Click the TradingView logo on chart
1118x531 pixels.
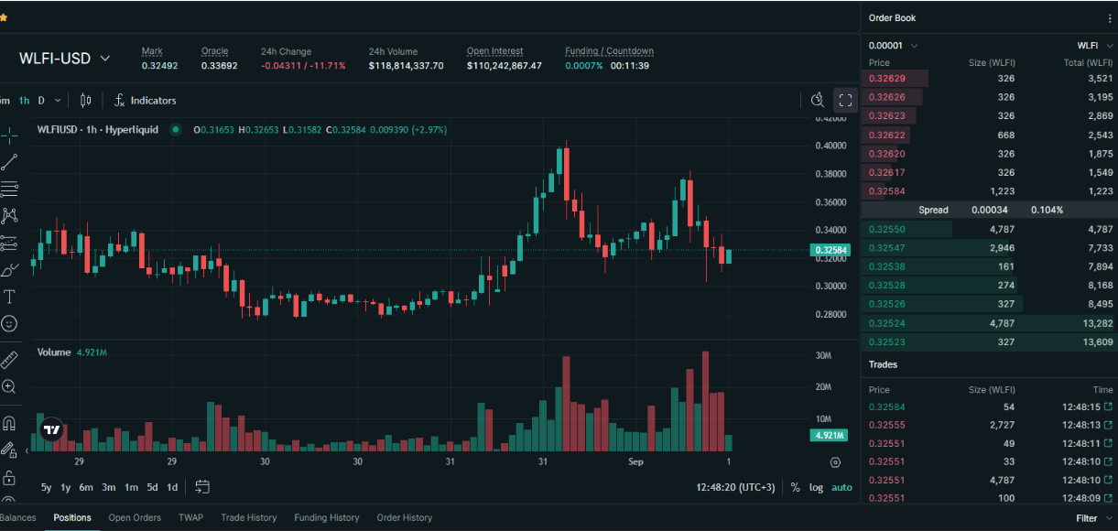[51, 429]
